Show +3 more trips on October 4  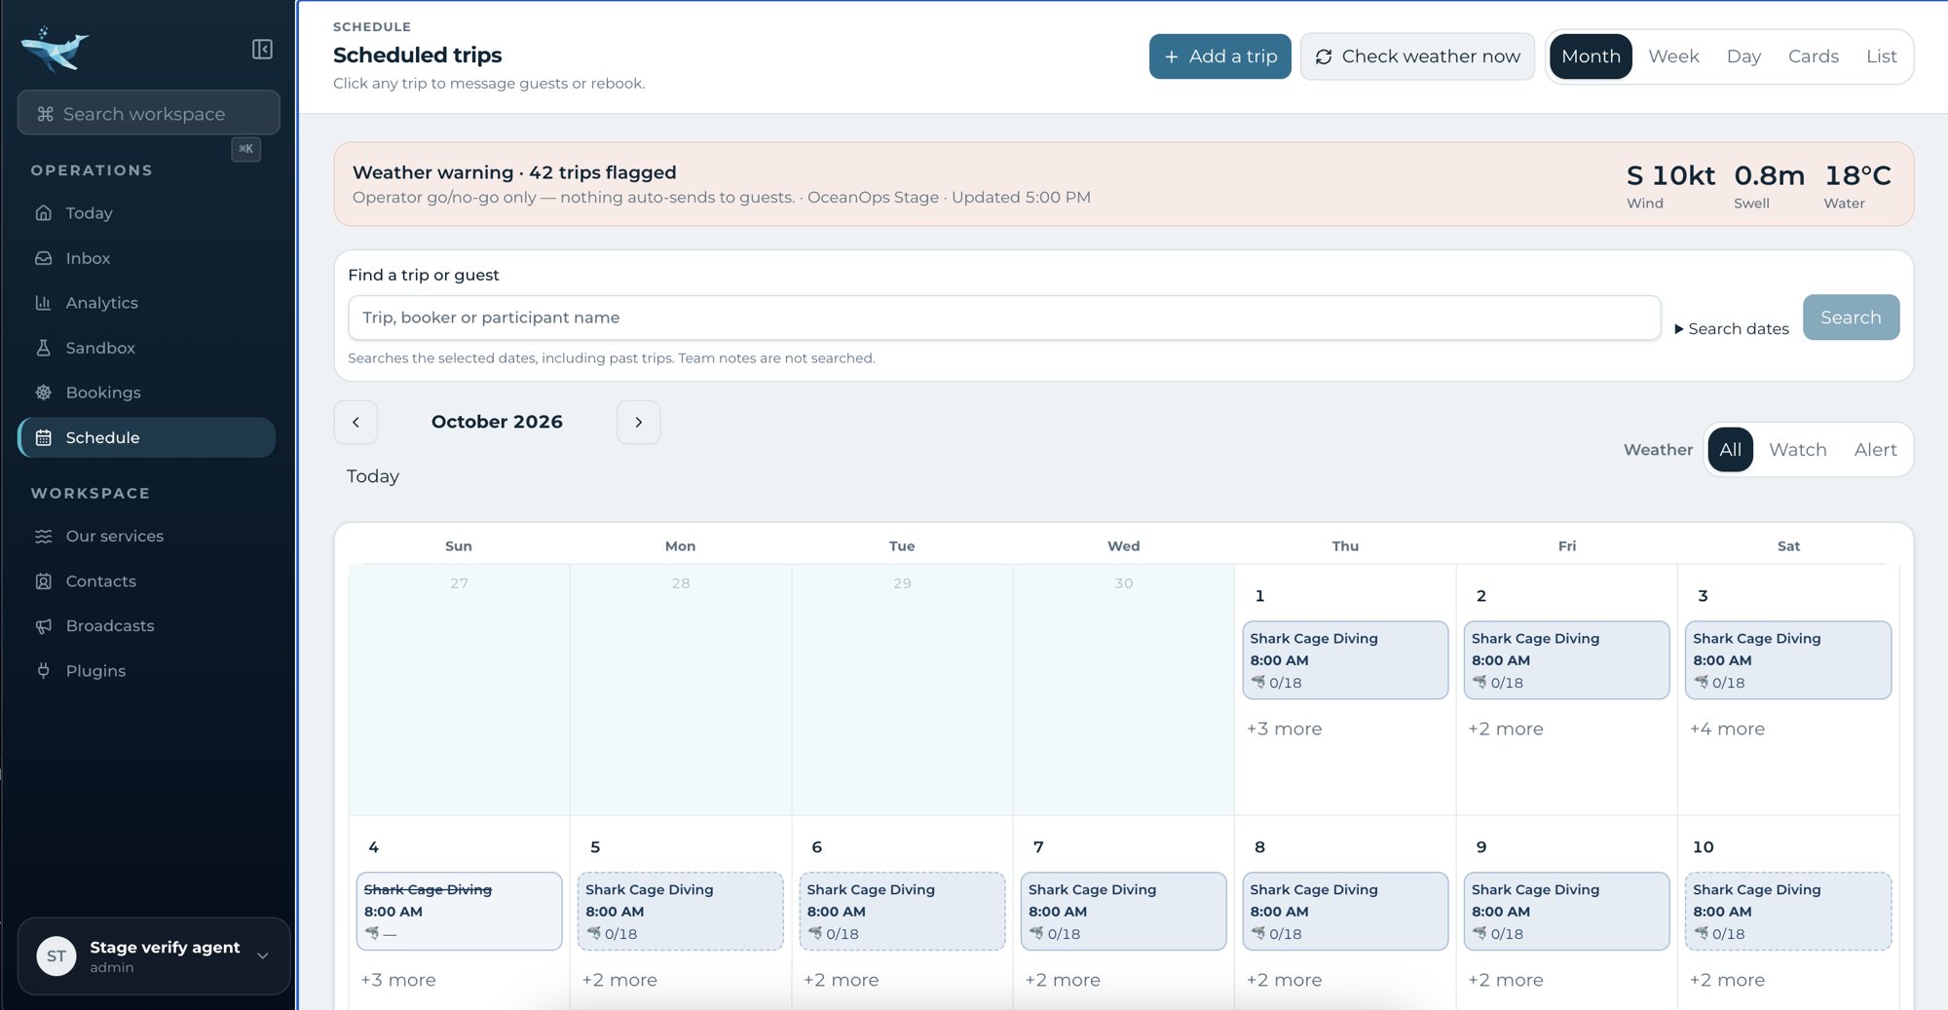[398, 981]
